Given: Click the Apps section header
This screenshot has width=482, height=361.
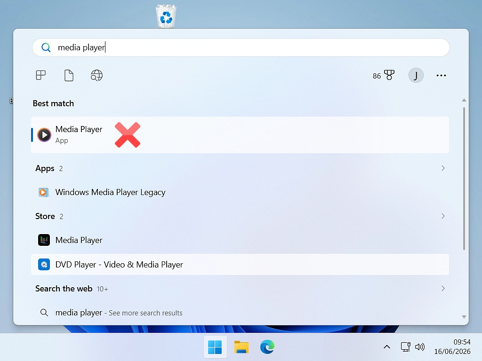Looking at the screenshot, I should tap(45, 168).
